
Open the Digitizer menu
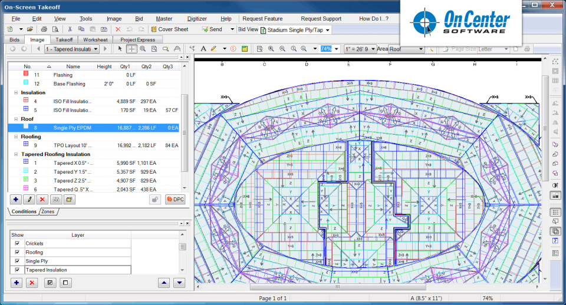pyautogui.click(x=196, y=19)
